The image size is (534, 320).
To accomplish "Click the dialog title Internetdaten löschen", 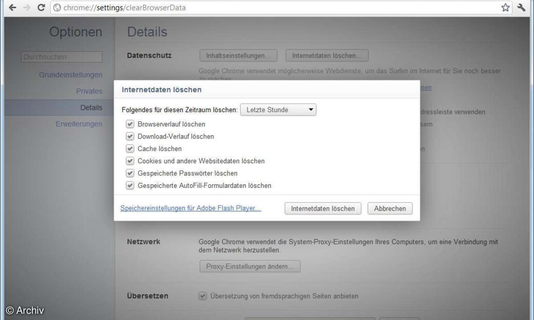I will coord(162,89).
